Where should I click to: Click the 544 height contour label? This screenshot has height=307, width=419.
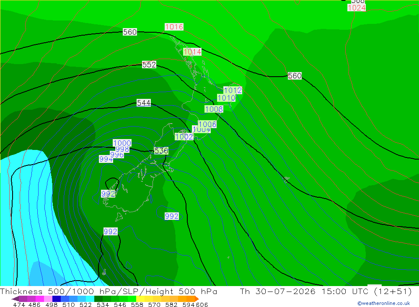144,103
